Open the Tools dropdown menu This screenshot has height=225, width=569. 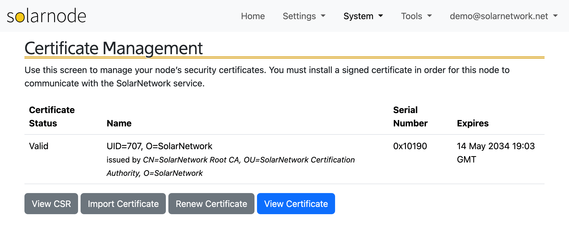[416, 16]
